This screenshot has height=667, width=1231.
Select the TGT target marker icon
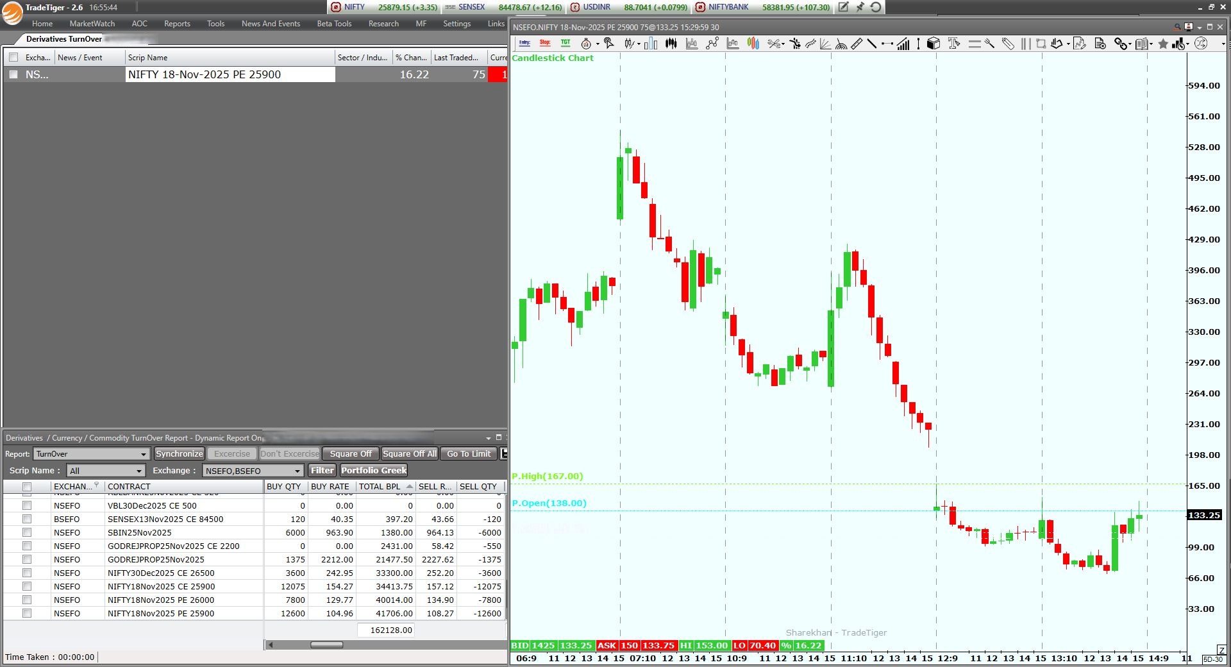click(565, 44)
